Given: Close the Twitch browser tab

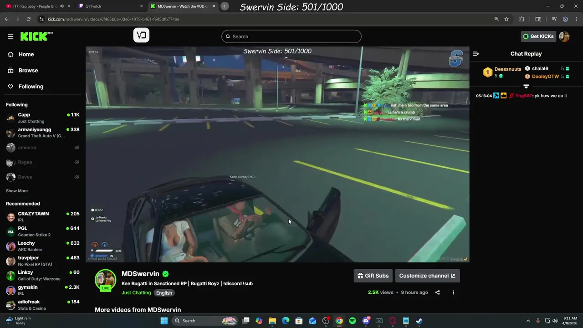Looking at the screenshot, I should (141, 6).
